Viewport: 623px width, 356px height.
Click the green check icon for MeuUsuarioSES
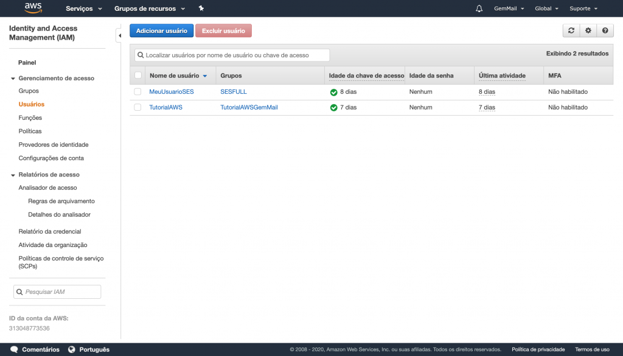click(334, 92)
